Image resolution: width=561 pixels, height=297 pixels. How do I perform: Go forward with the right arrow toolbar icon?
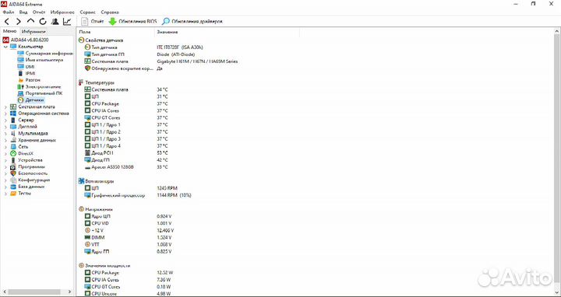[x=19, y=22]
